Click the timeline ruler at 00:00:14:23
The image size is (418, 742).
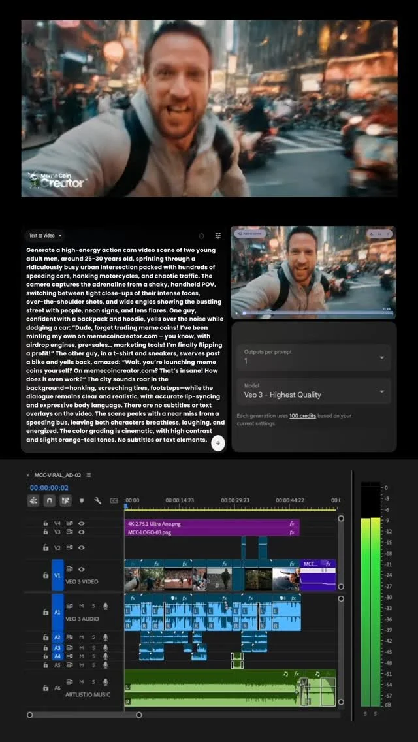click(180, 500)
